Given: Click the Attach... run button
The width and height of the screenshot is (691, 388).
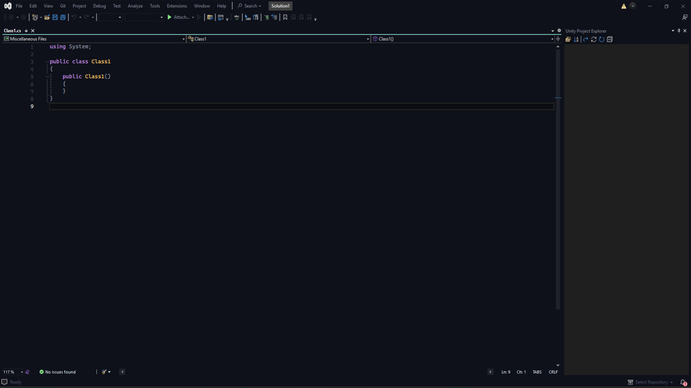Looking at the screenshot, I should click(x=179, y=17).
